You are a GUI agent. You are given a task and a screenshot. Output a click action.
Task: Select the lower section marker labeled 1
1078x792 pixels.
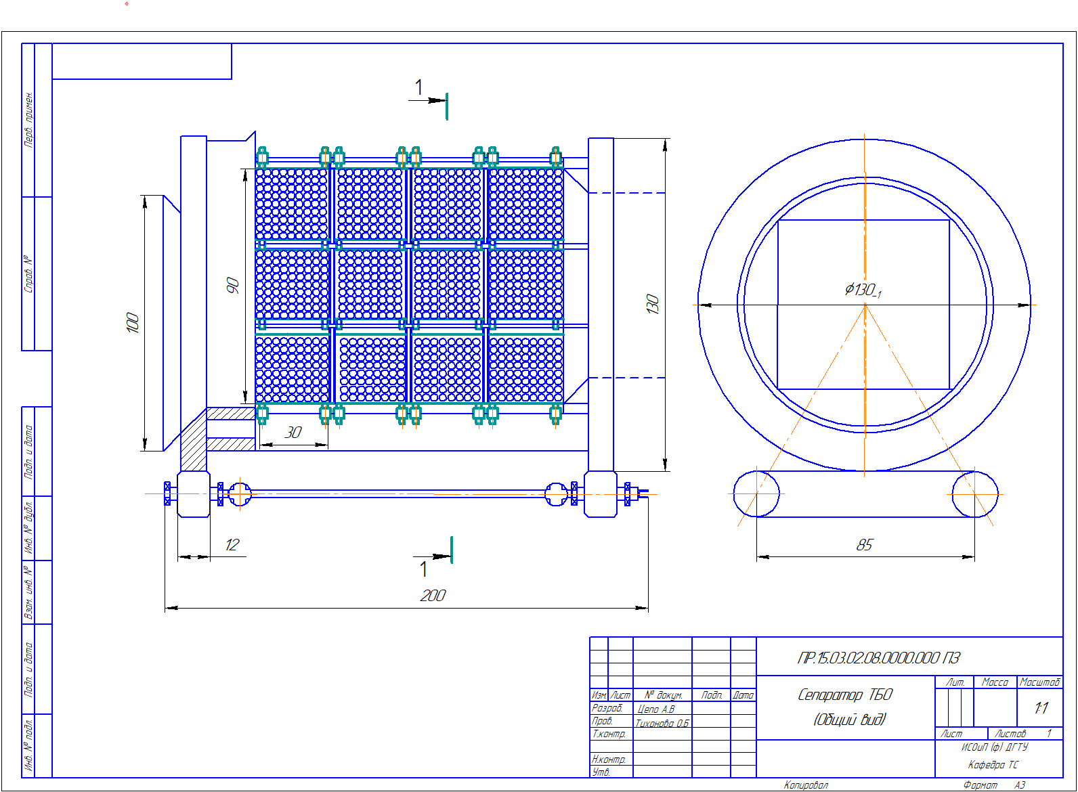(424, 569)
